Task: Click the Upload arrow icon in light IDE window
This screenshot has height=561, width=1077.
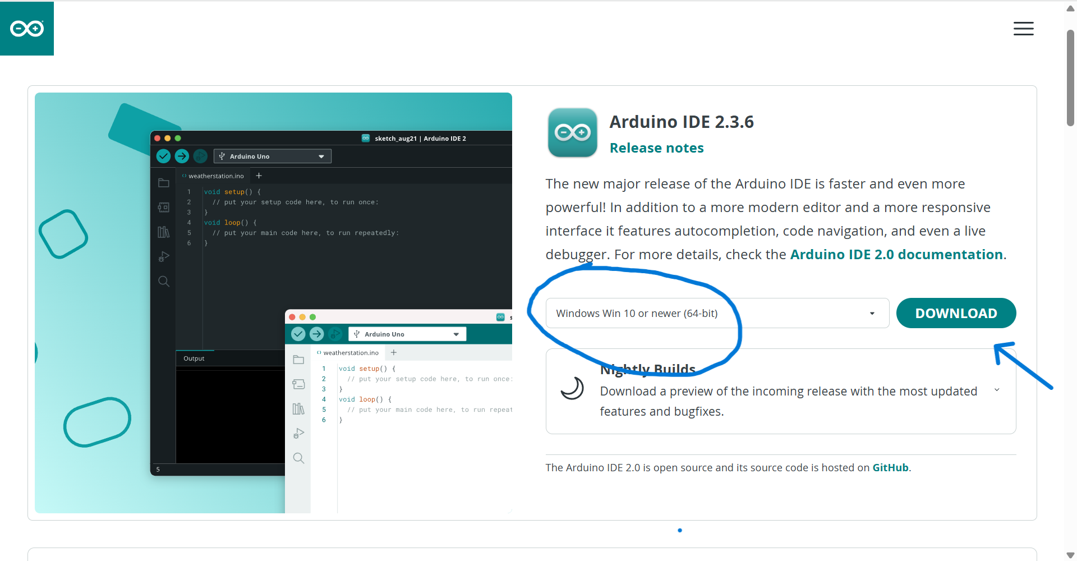Action: [317, 334]
